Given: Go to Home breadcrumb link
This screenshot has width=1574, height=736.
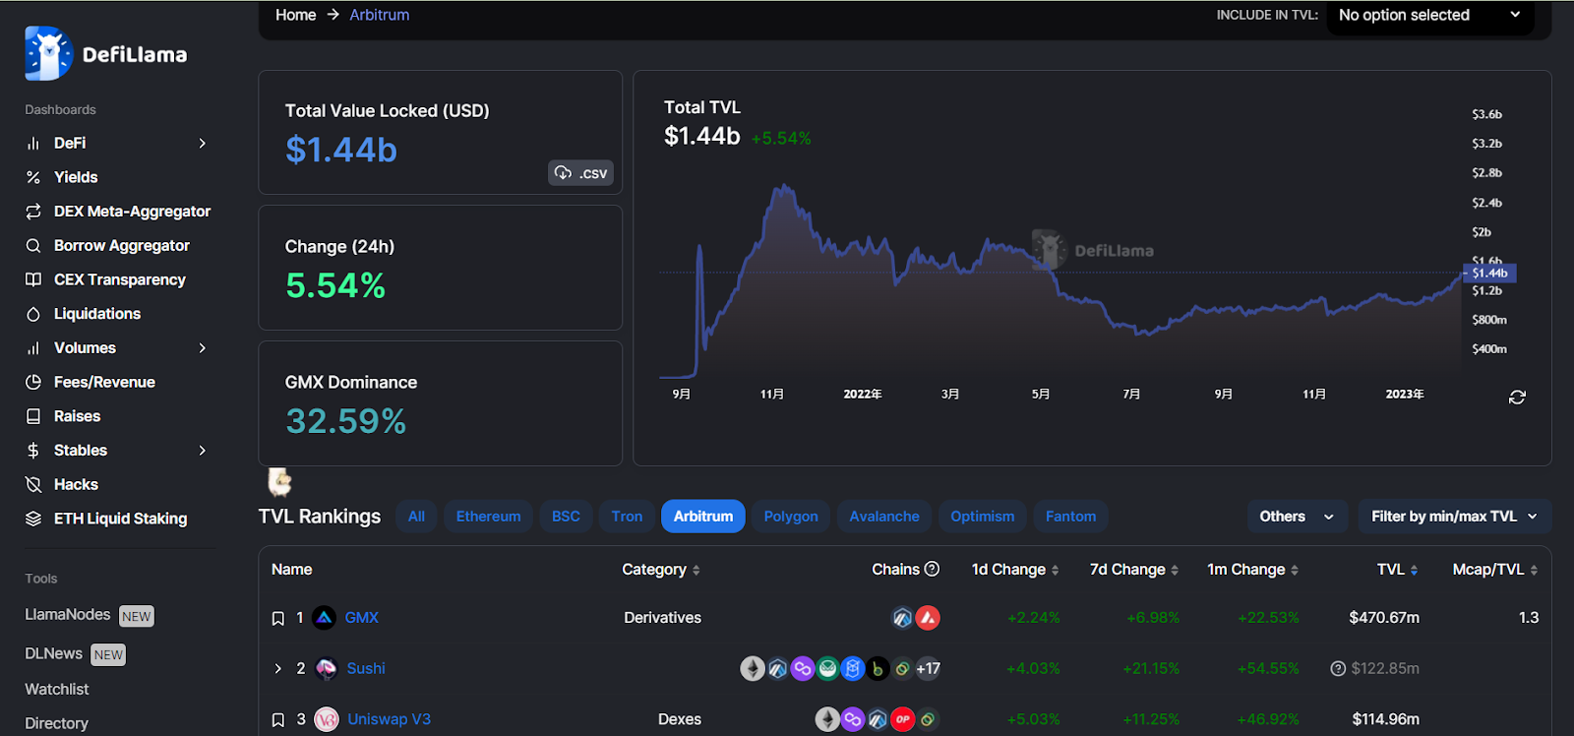Looking at the screenshot, I should [x=296, y=15].
